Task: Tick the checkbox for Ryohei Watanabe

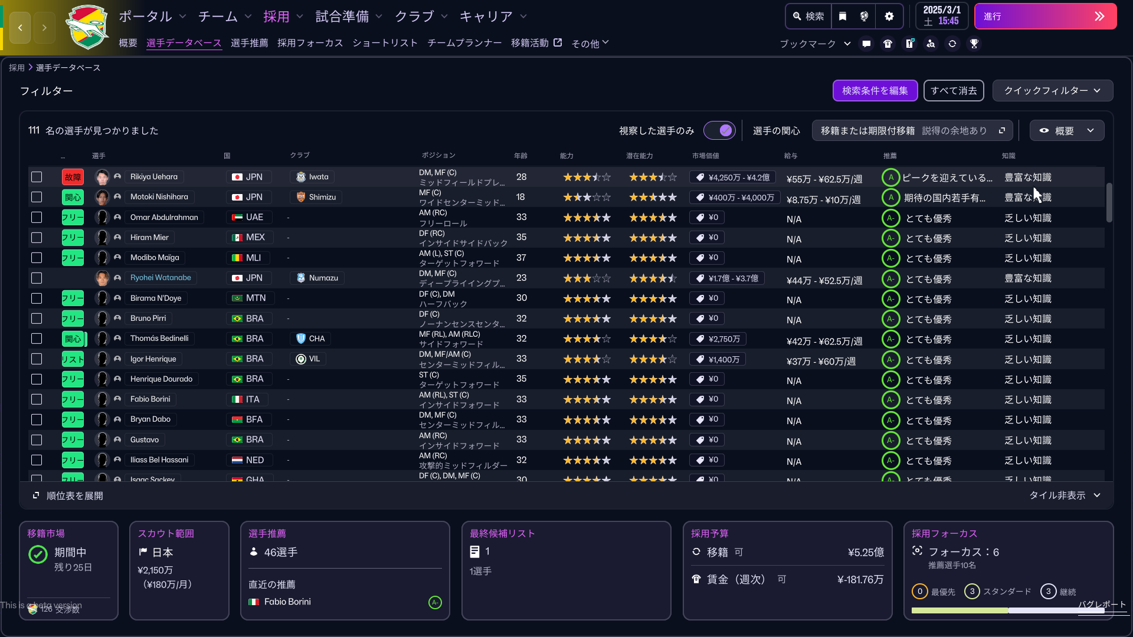Action: coord(37,278)
